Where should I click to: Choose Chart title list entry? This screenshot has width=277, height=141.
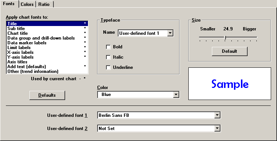pos(47,33)
